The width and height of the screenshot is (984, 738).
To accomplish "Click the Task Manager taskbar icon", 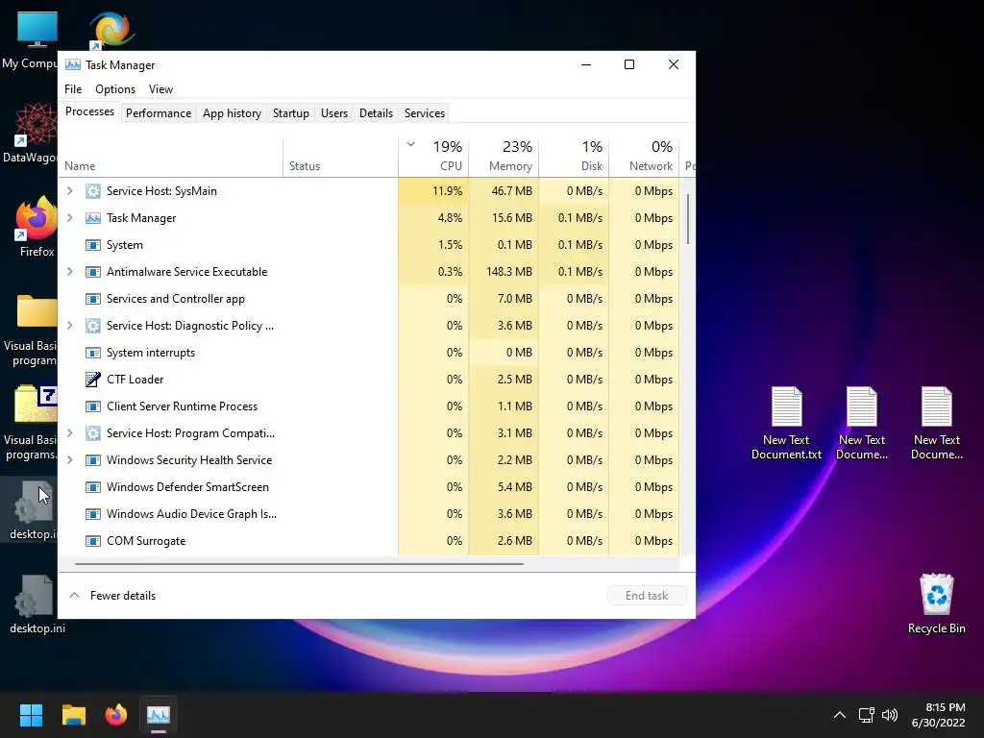I will 159,715.
